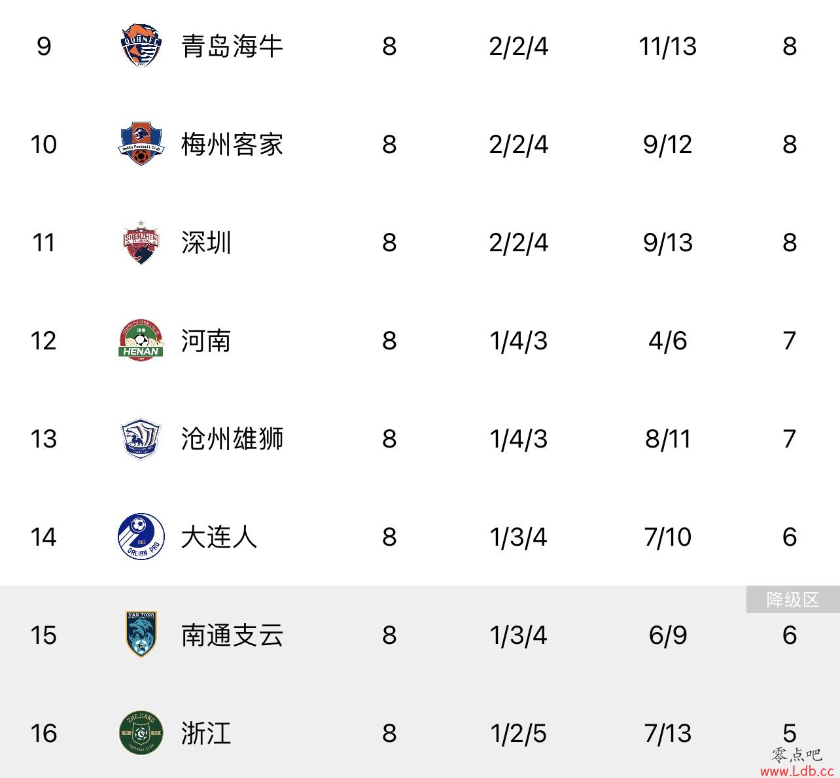Click the Cangzhou Mighty Lions logo
This screenshot has width=840, height=778.
click(141, 438)
